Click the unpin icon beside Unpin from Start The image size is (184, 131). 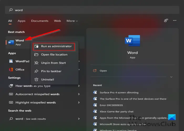click(x=36, y=63)
